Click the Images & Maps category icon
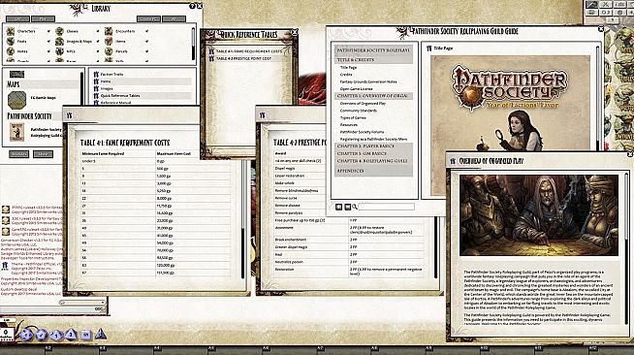Viewport: 634px width, 355px height. 59,42
